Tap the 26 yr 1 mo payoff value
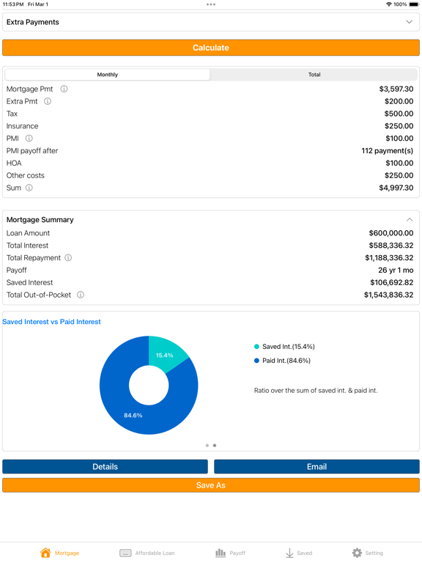The width and height of the screenshot is (422, 563). [396, 270]
